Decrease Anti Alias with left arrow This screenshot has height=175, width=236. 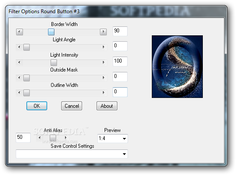[x=40, y=138]
